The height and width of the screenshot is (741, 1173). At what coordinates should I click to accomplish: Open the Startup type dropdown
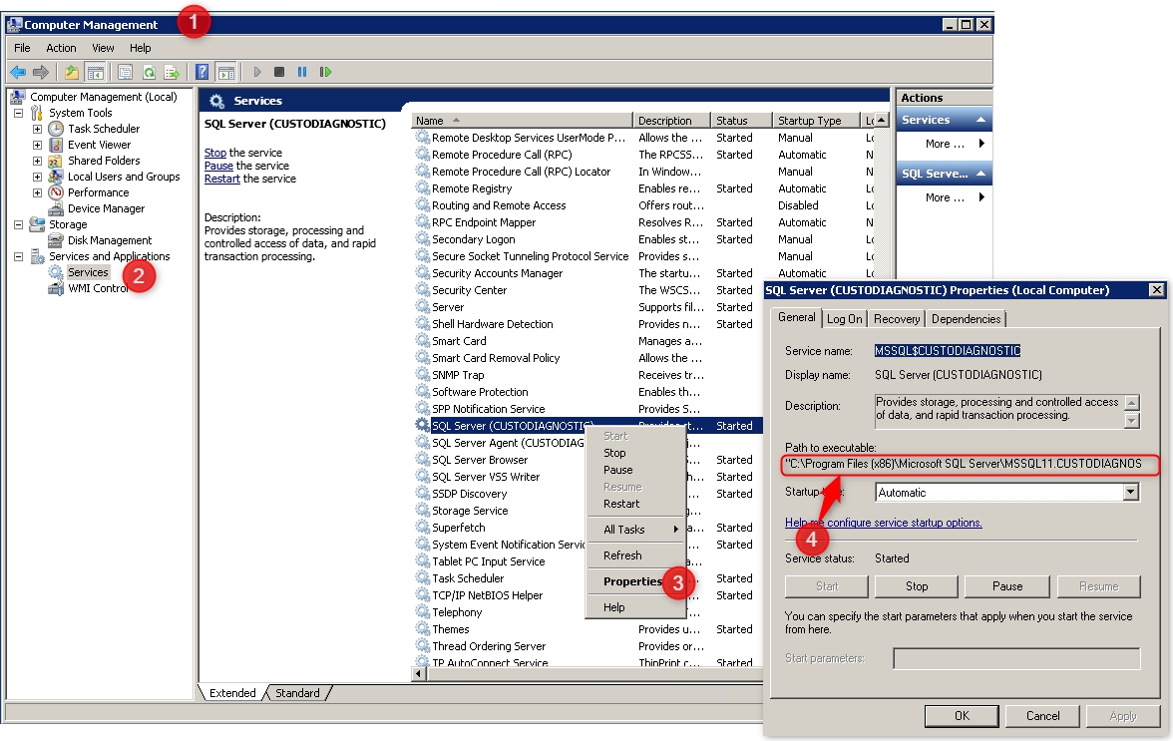click(x=1131, y=492)
